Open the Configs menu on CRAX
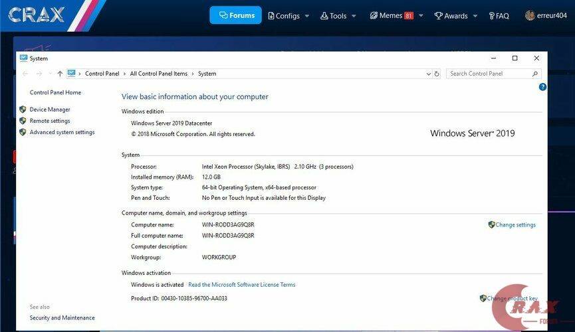Screen dimensions: 575x332 [285, 16]
